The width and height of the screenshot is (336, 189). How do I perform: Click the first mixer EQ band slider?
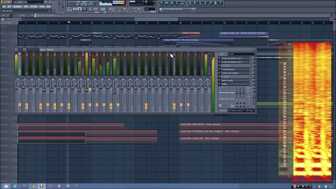[237, 92]
